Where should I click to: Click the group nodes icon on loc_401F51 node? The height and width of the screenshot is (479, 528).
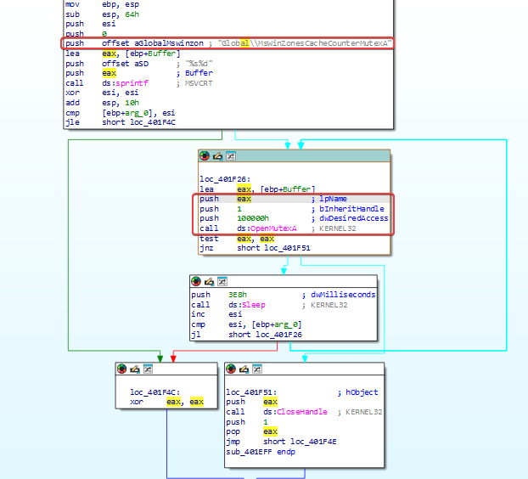[257, 369]
